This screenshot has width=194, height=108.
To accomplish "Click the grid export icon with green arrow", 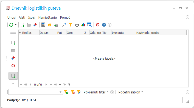I will click(56, 25).
